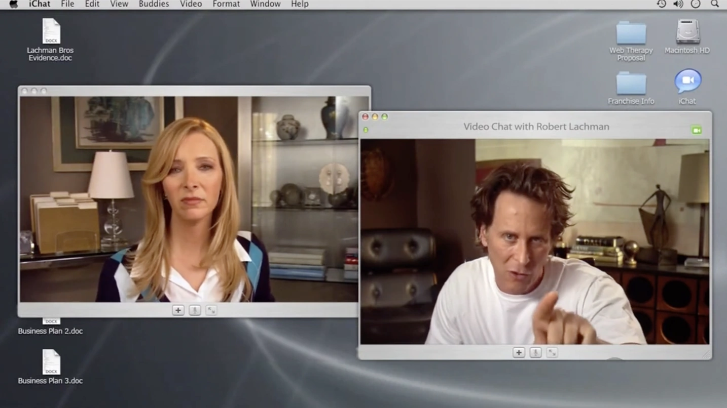727x408 pixels.
Task: Open the Help menu
Action: coord(300,4)
